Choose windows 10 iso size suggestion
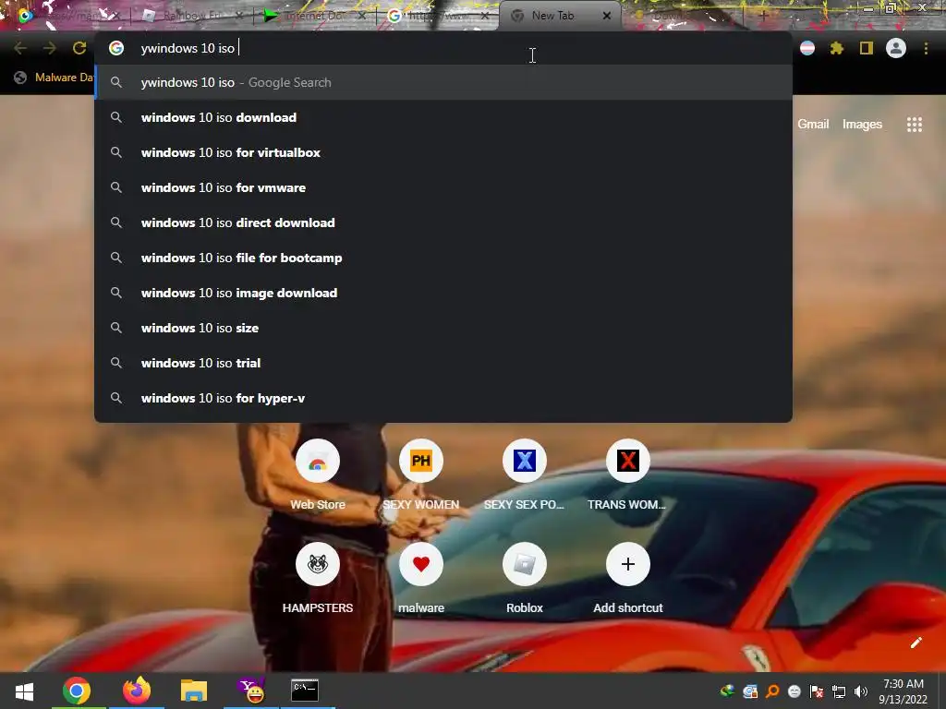 443,328
